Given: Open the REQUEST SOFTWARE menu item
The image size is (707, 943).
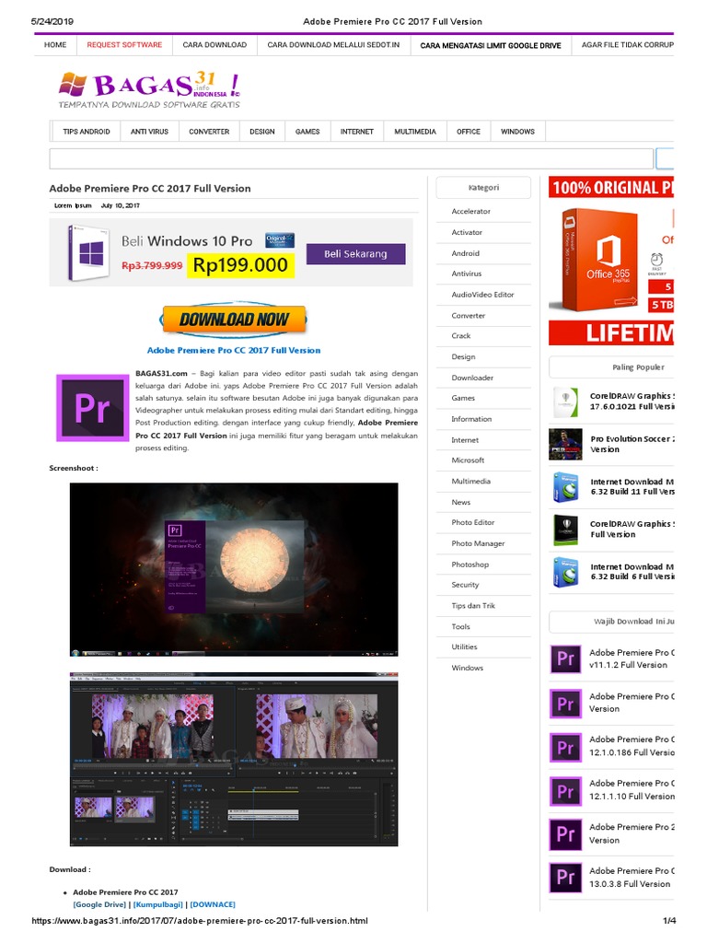Looking at the screenshot, I should 124,44.
